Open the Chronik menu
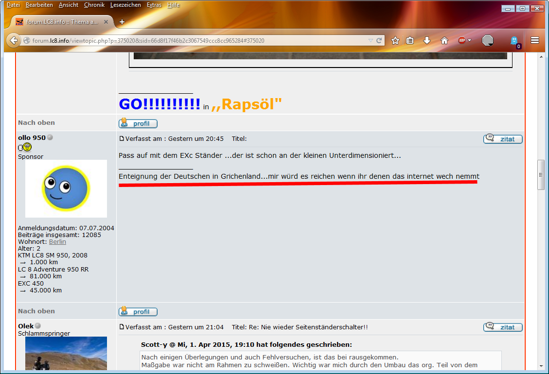 pos(94,5)
